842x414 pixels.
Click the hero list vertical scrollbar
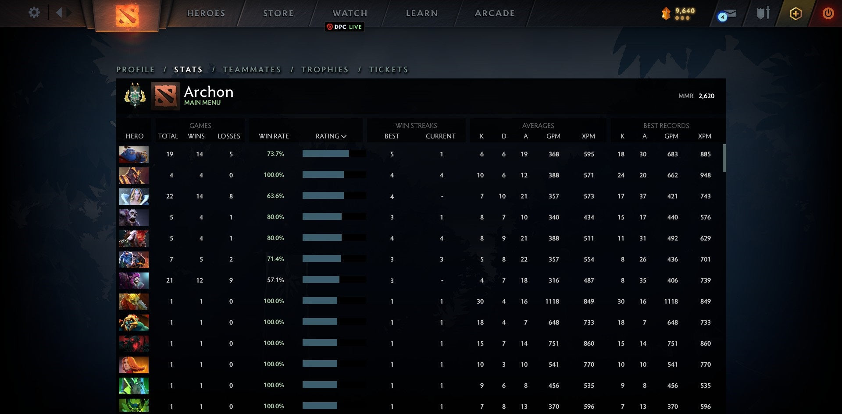(724, 158)
